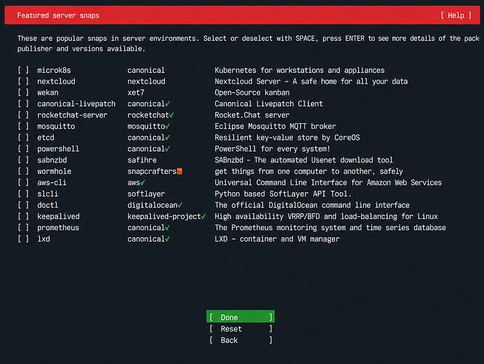Select the wormhole snap row name

[55, 171]
